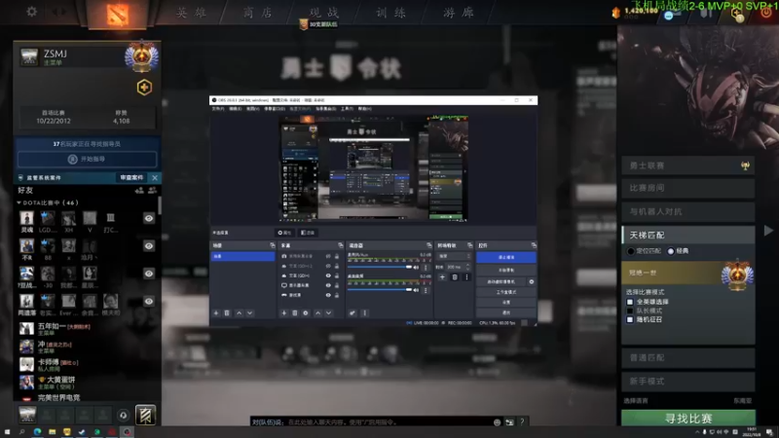Click the friends list scrollbar
This screenshot has width=779, height=438.
coord(160,206)
